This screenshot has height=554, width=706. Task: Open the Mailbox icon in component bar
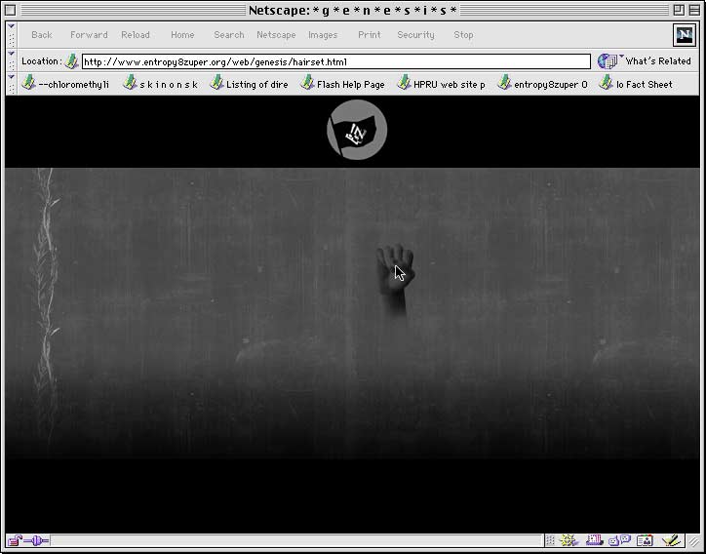click(594, 540)
